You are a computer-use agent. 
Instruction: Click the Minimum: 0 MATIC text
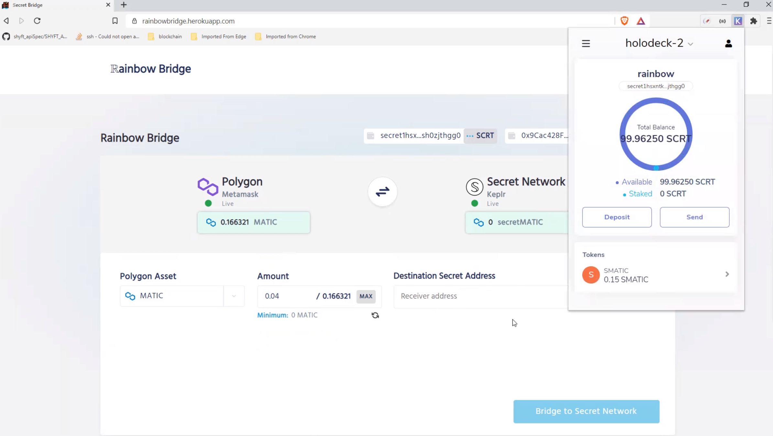point(287,315)
